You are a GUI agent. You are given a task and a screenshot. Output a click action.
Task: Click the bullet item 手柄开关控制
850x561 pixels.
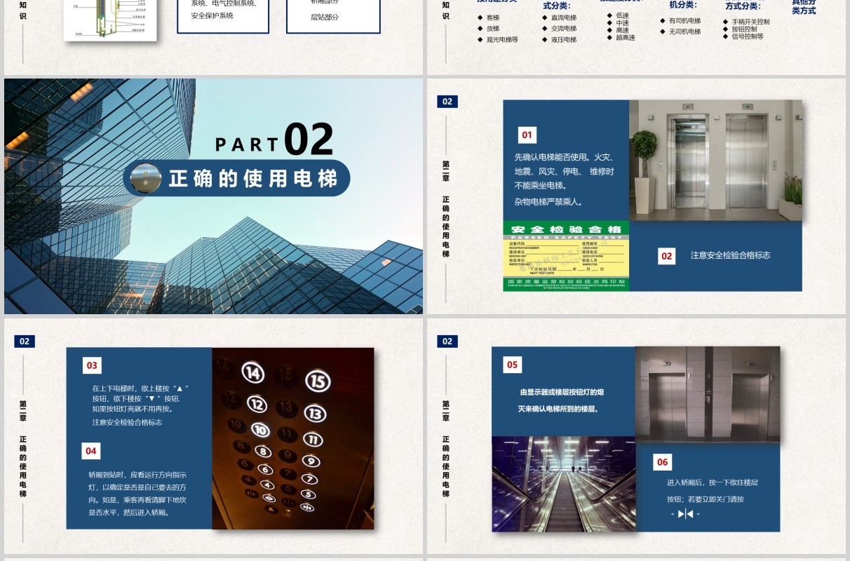[x=750, y=22]
